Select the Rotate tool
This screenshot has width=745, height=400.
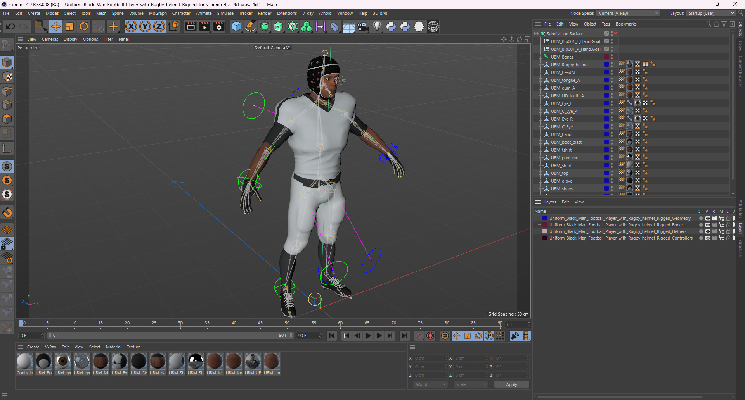(x=84, y=26)
